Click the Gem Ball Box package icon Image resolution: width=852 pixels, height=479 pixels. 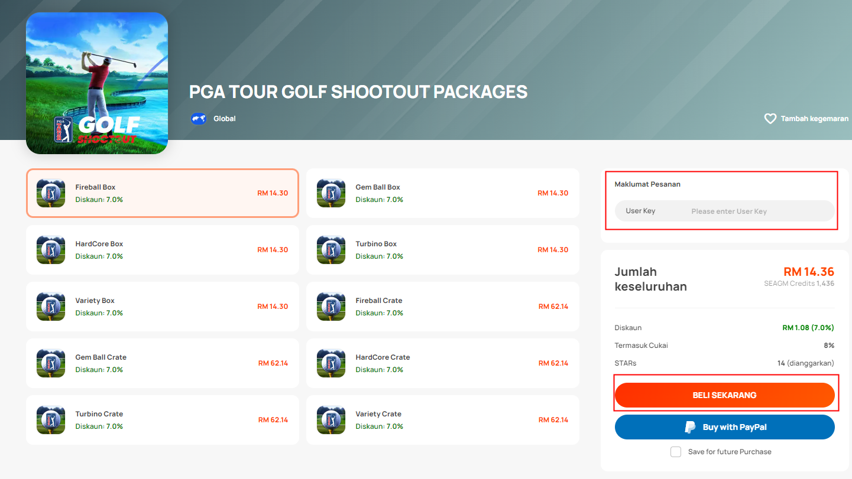pos(331,193)
